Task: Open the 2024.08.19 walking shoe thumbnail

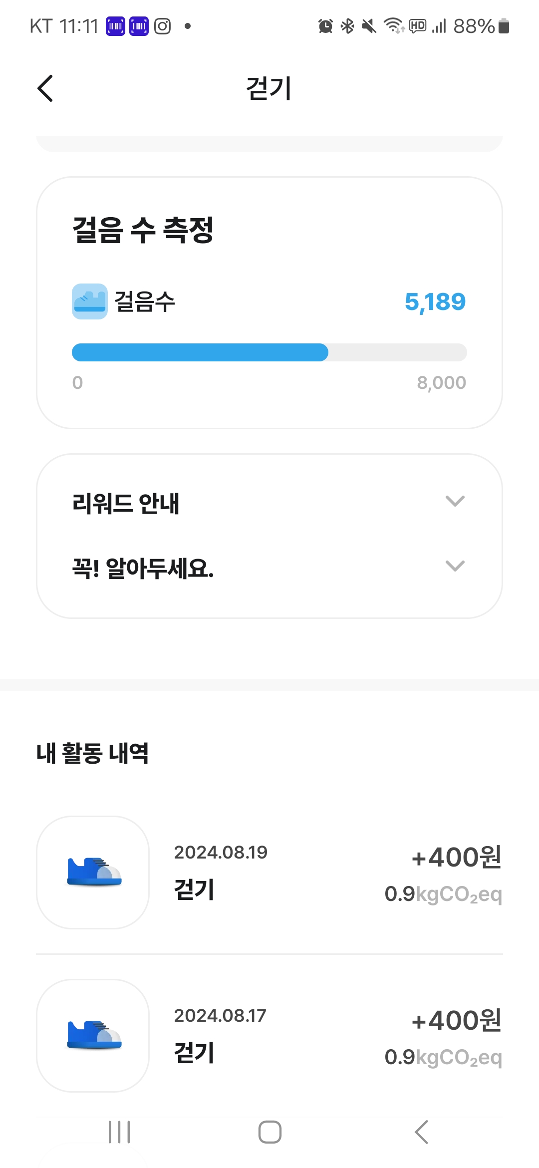Action: [x=93, y=872]
